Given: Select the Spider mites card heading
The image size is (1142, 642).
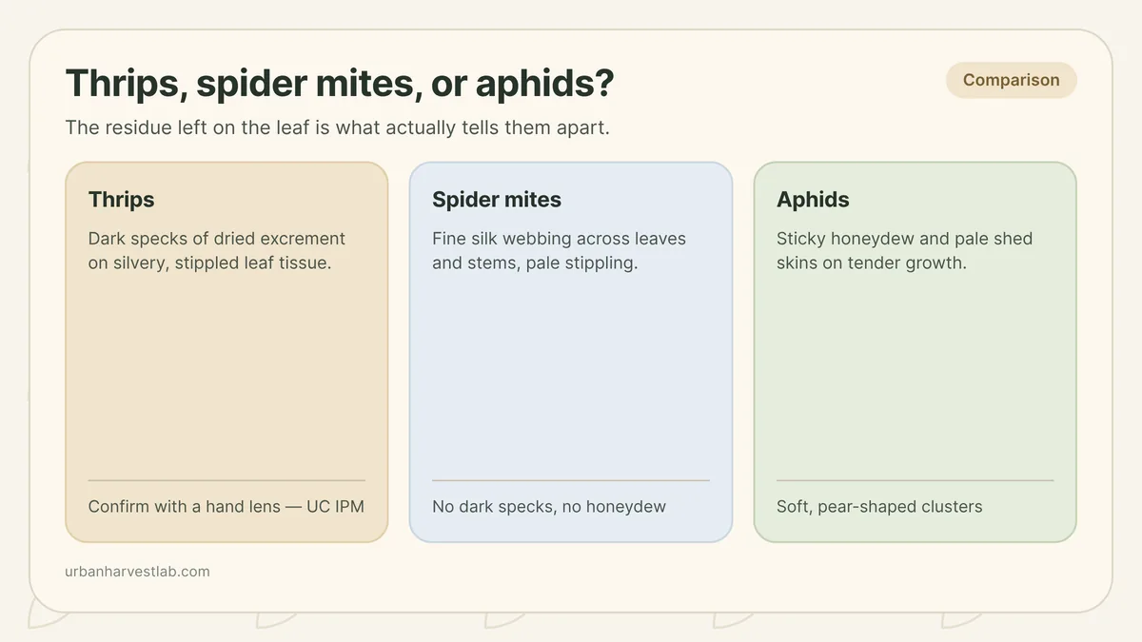Looking at the screenshot, I should (497, 200).
